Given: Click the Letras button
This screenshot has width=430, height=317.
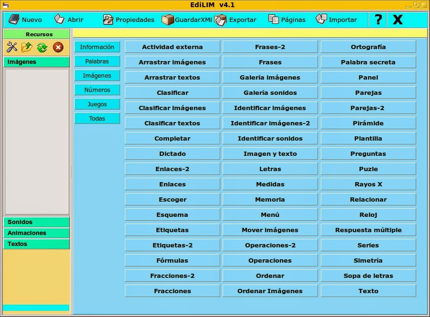Looking at the screenshot, I should click(x=270, y=169).
